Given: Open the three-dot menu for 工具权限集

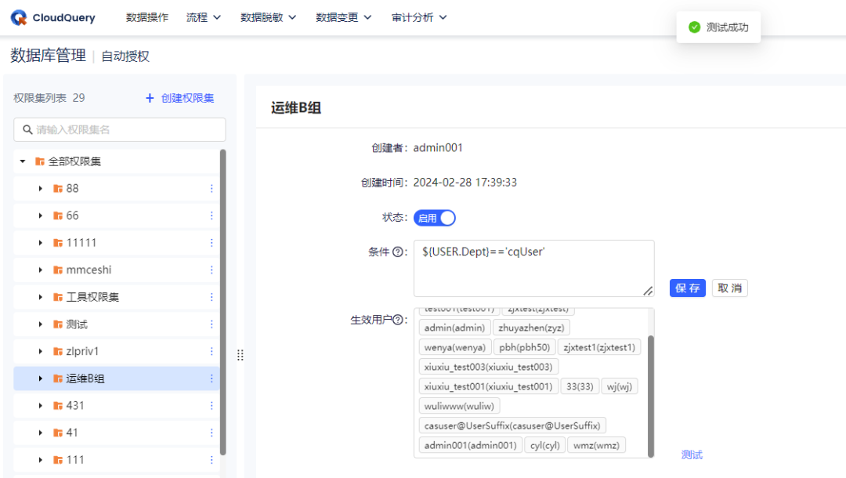Looking at the screenshot, I should click(x=211, y=296).
